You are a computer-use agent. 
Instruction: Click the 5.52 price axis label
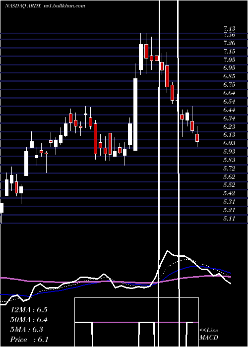[229, 185]
